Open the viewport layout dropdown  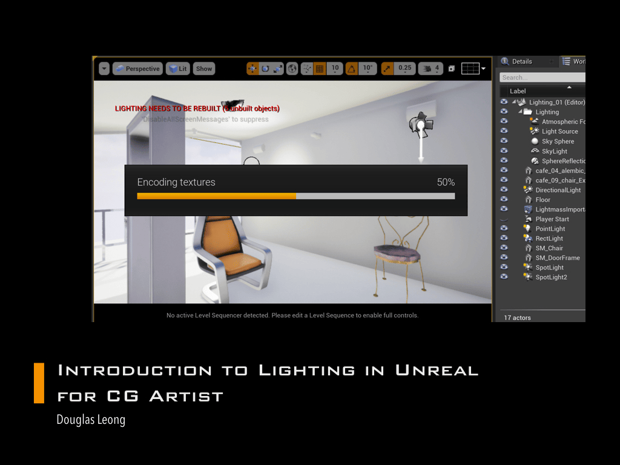tap(473, 69)
